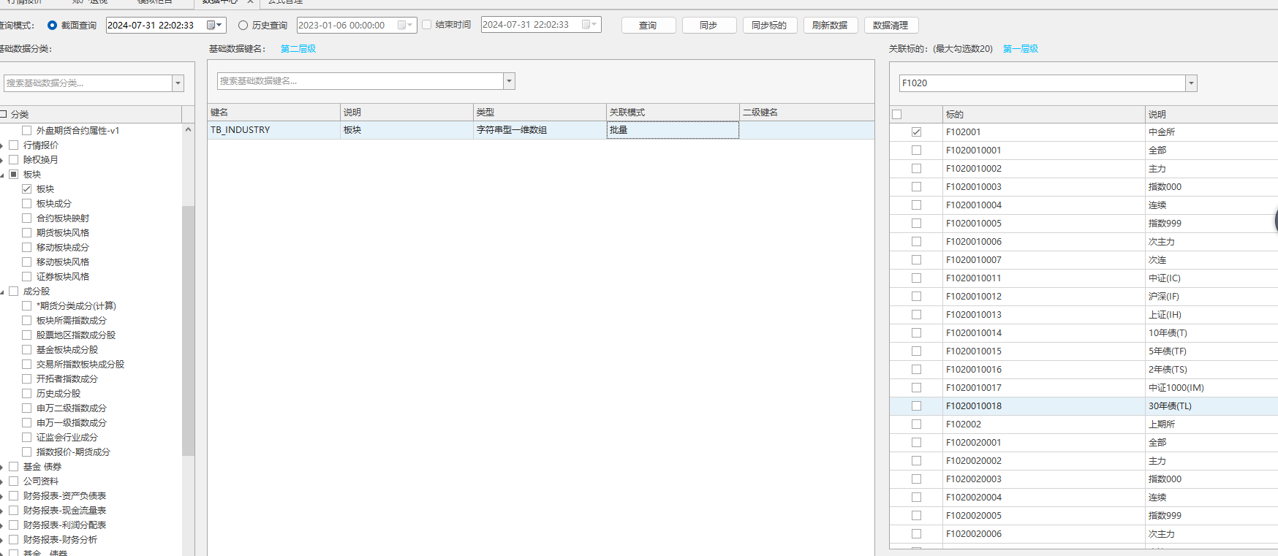Check the 合约板块映射 checkbox
1278x556 pixels.
(26, 218)
